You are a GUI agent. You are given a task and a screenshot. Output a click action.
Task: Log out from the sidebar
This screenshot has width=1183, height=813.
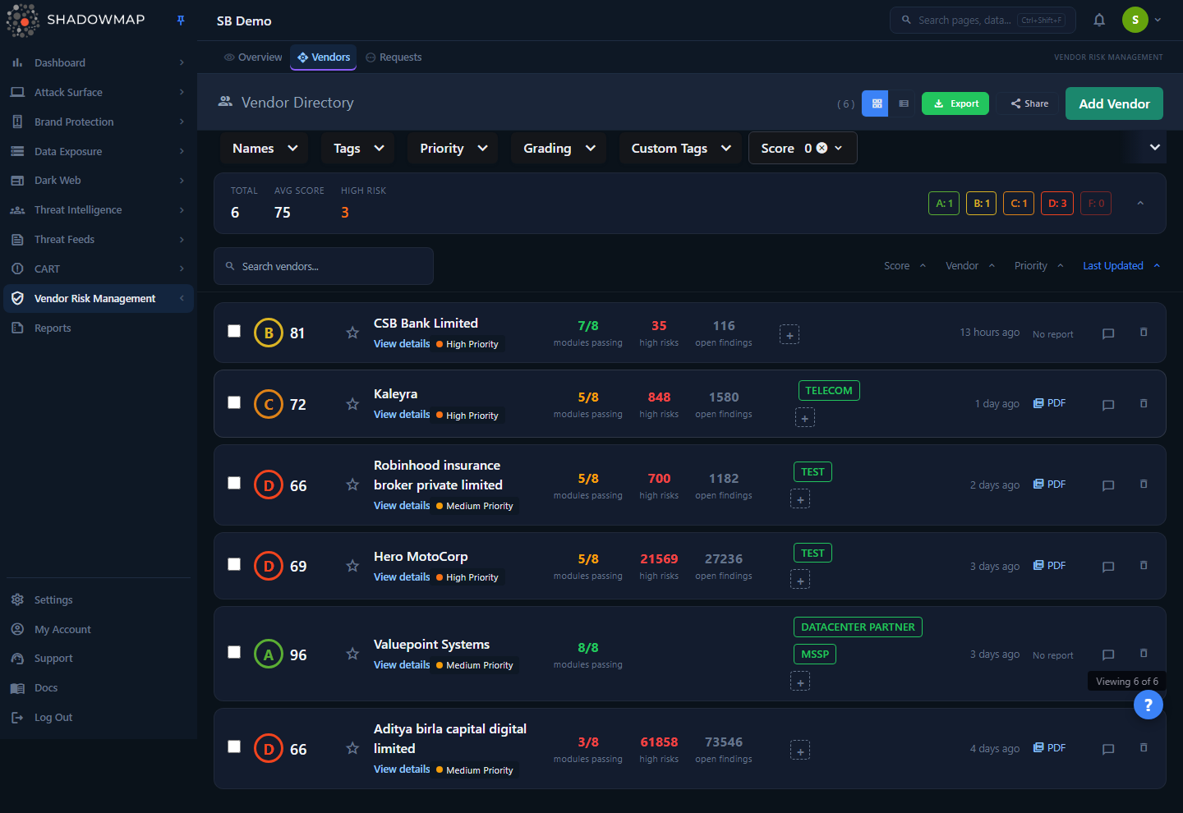point(99,718)
